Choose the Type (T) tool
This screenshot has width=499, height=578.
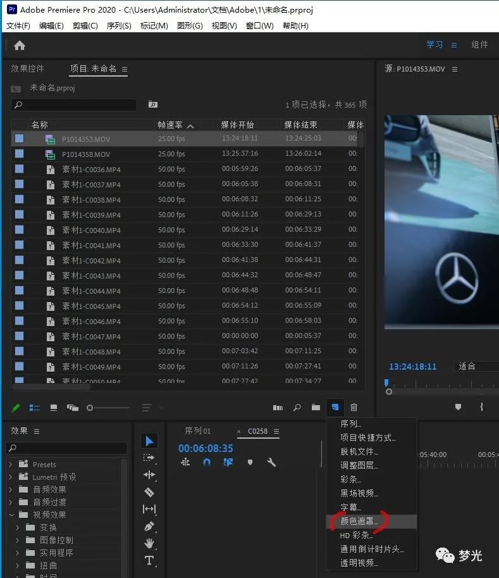coord(149,560)
